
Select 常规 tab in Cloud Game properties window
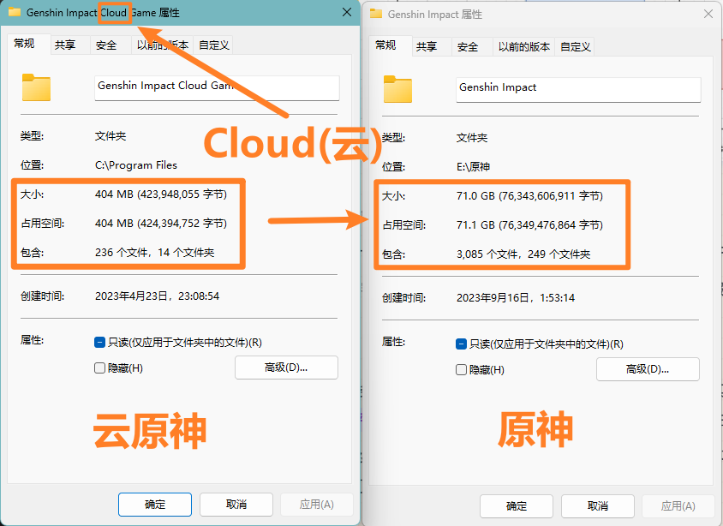pyautogui.click(x=28, y=45)
